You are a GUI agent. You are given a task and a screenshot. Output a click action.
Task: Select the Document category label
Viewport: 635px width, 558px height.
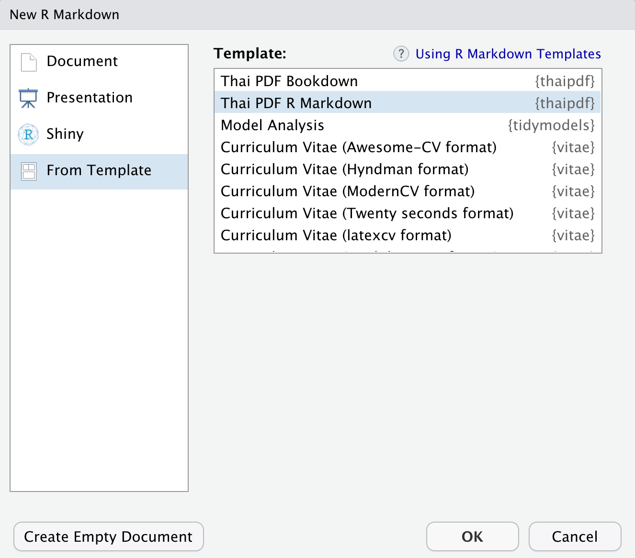click(x=82, y=61)
